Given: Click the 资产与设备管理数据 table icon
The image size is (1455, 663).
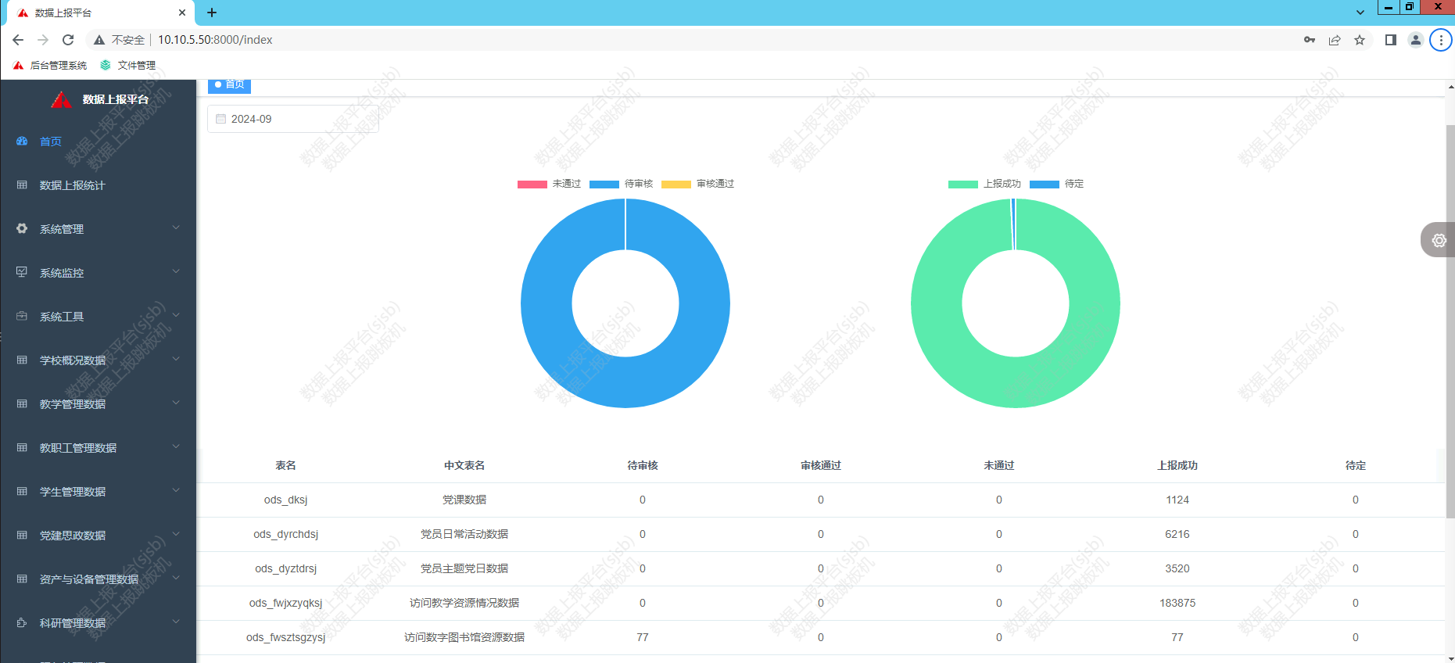Looking at the screenshot, I should (x=22, y=579).
